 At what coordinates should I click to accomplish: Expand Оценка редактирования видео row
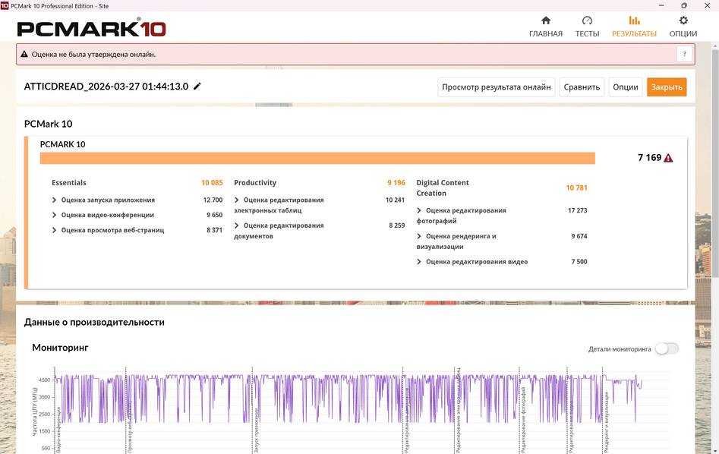[419, 262]
